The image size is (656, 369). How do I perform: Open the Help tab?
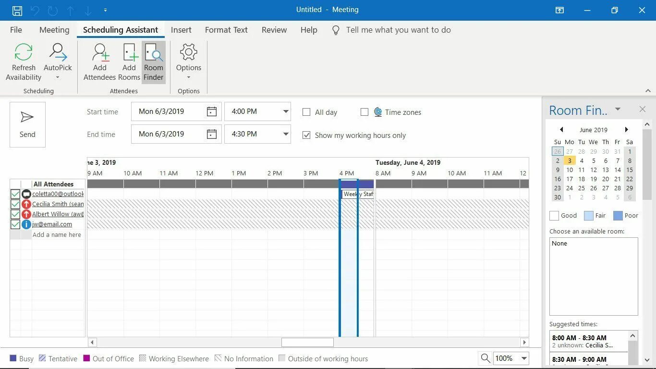(309, 30)
